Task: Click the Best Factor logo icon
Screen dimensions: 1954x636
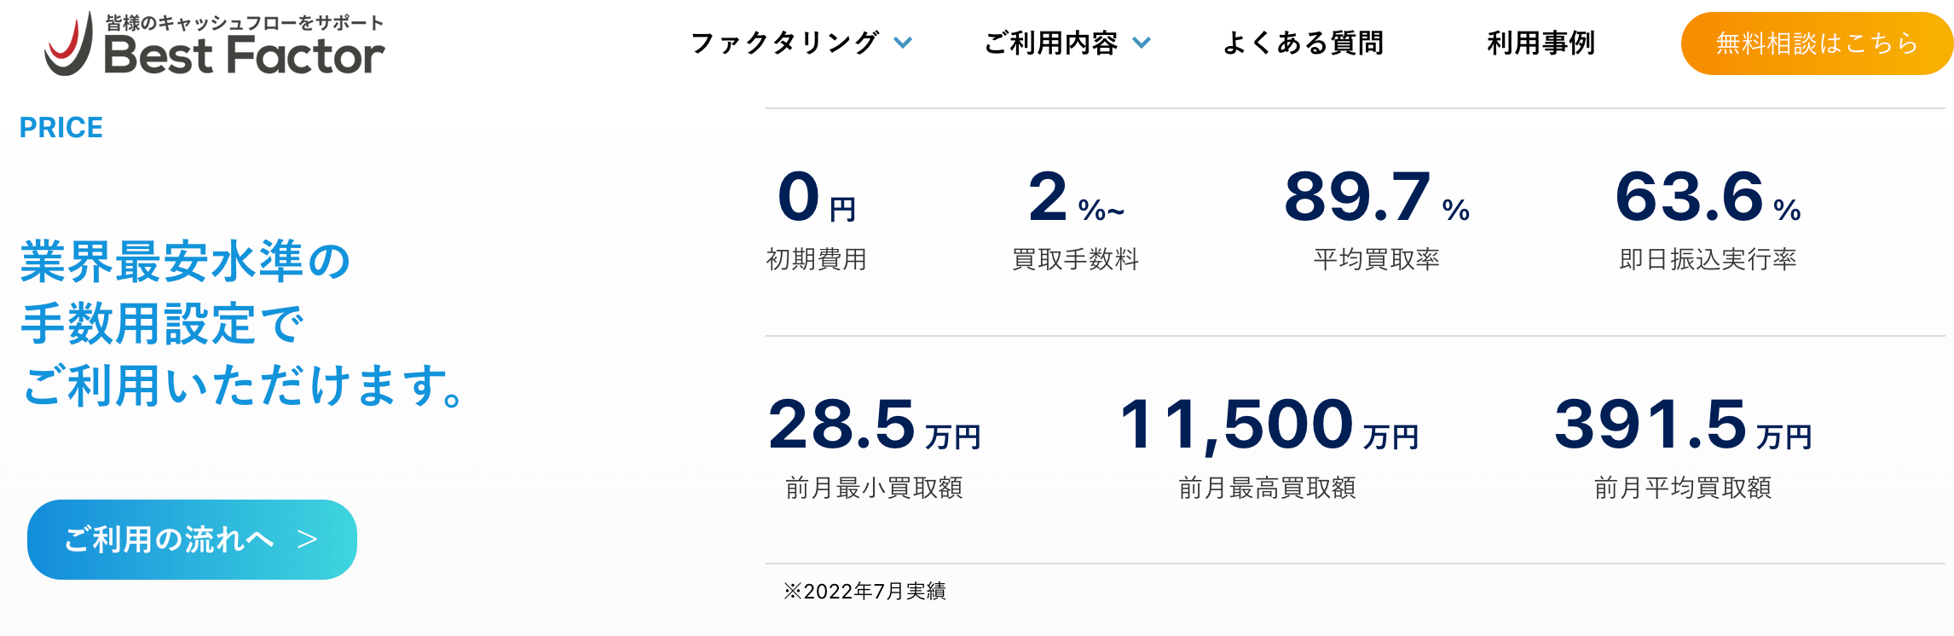Action: coord(69,45)
